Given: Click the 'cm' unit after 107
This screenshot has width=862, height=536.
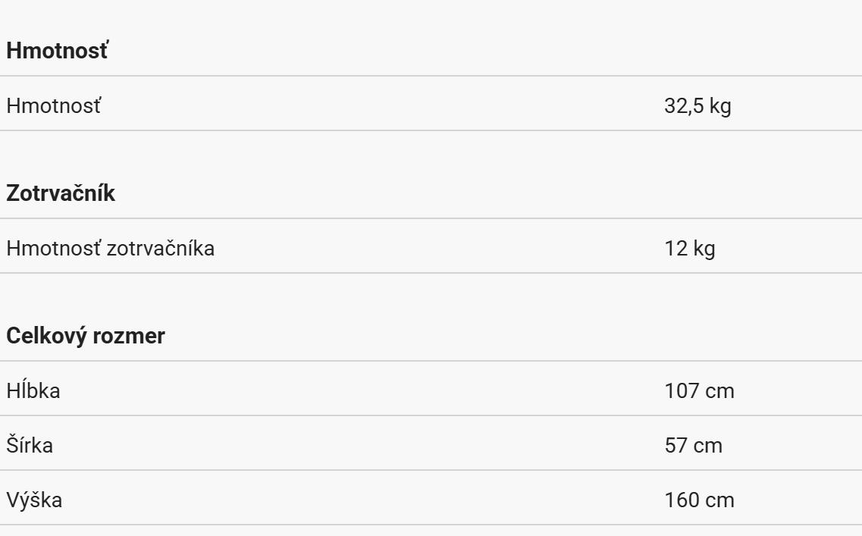Looking at the screenshot, I should pyautogui.click(x=720, y=390).
